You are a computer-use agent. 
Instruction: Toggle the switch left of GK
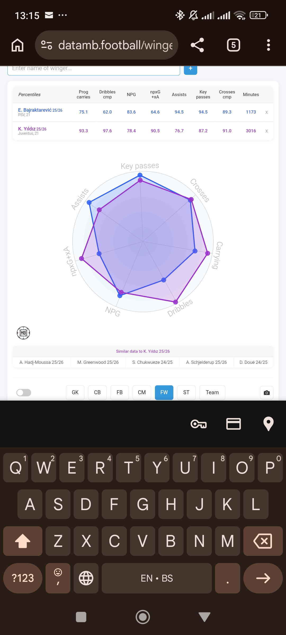24,393
